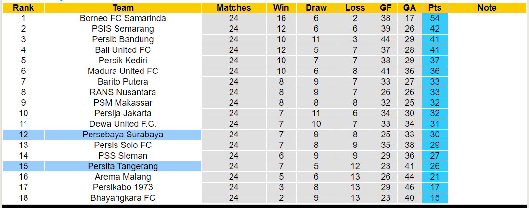Click the Borneo FC Samarinda team name
The height and width of the screenshot is (208, 529).
point(123,18)
